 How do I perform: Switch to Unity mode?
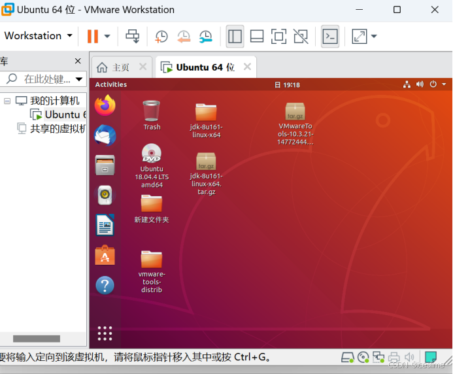pyautogui.click(x=301, y=37)
